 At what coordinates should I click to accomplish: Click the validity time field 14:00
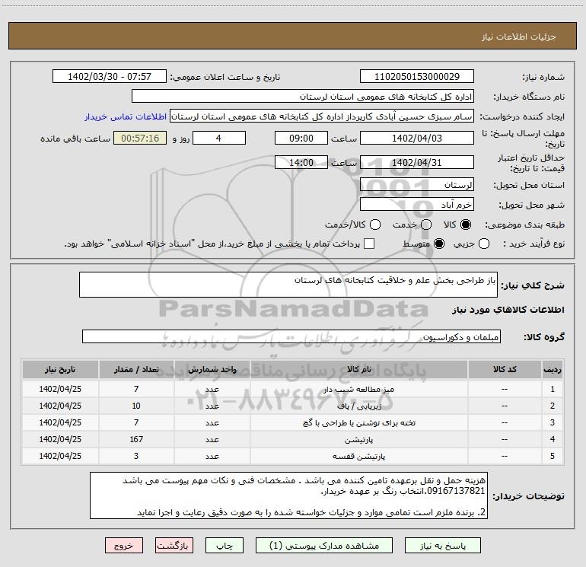tap(301, 163)
